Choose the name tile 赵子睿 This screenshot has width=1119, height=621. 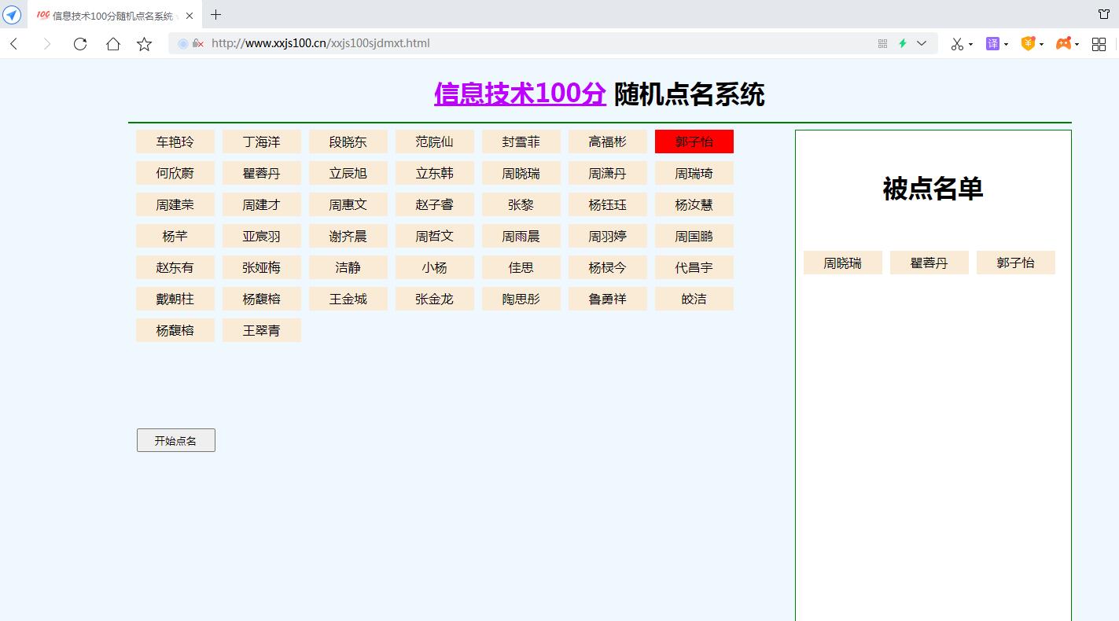click(435, 204)
